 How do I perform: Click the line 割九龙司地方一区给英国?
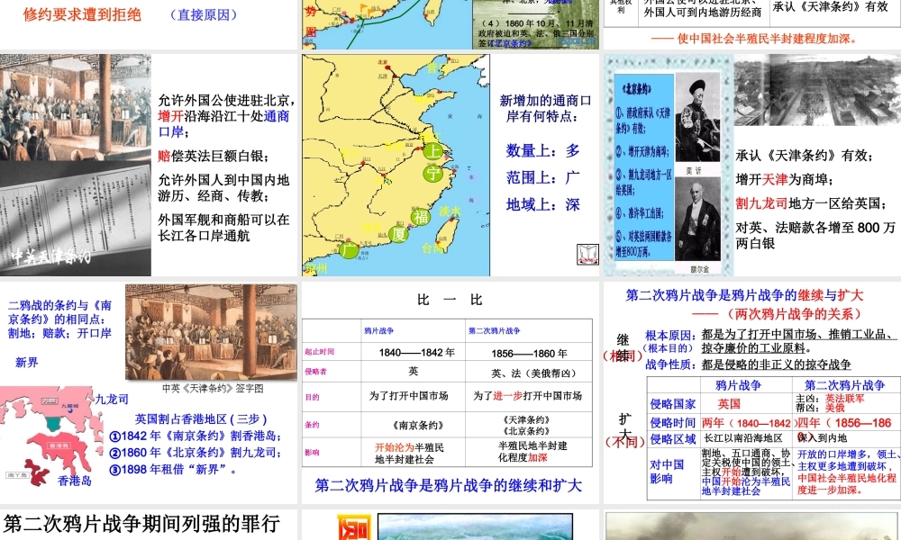(811, 203)
